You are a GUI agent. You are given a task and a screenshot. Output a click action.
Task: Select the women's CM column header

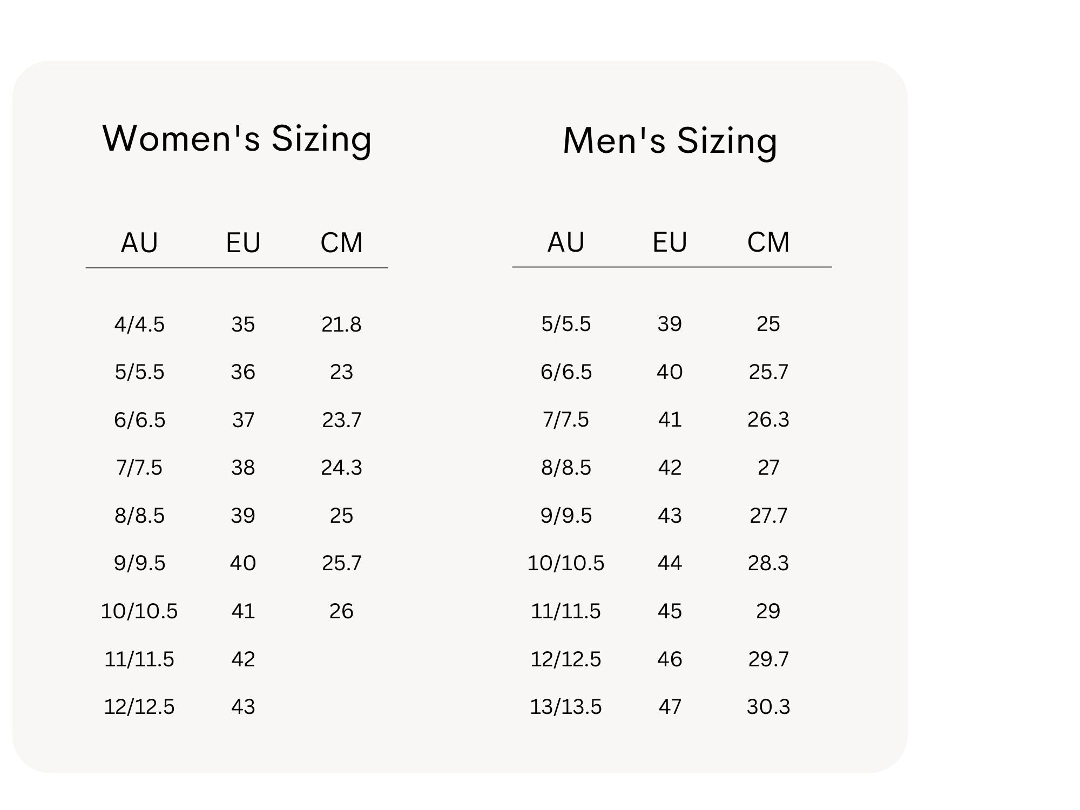(x=341, y=242)
